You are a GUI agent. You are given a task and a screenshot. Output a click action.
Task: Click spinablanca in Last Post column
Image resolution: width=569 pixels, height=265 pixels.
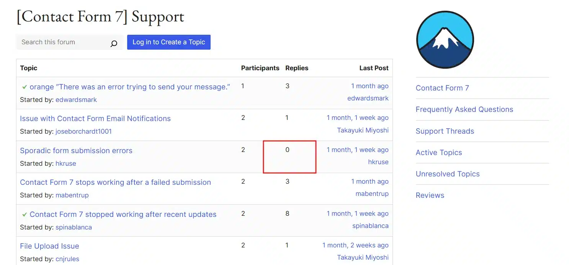(370, 226)
